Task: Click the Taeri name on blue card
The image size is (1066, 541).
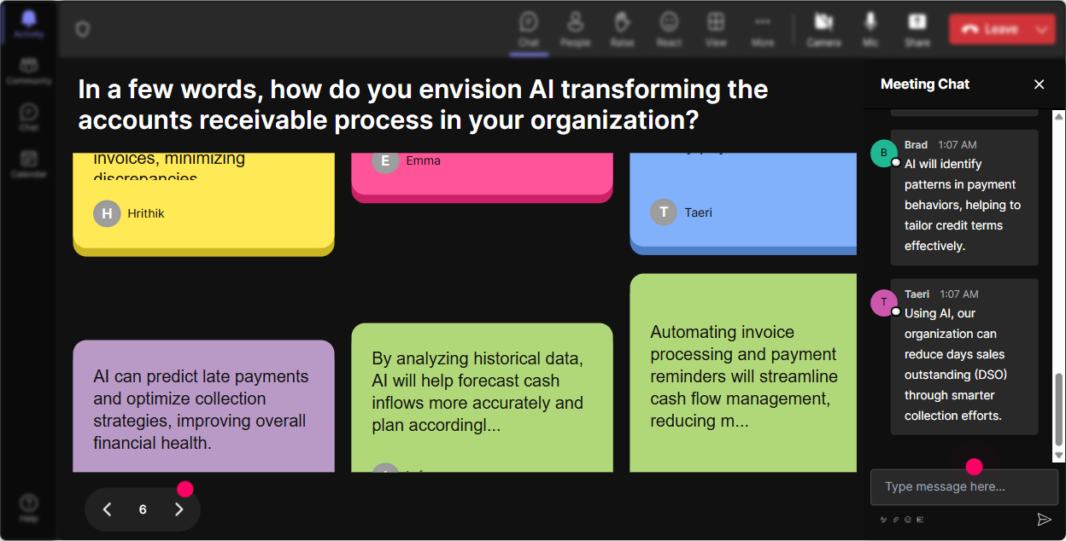Action: tap(698, 212)
